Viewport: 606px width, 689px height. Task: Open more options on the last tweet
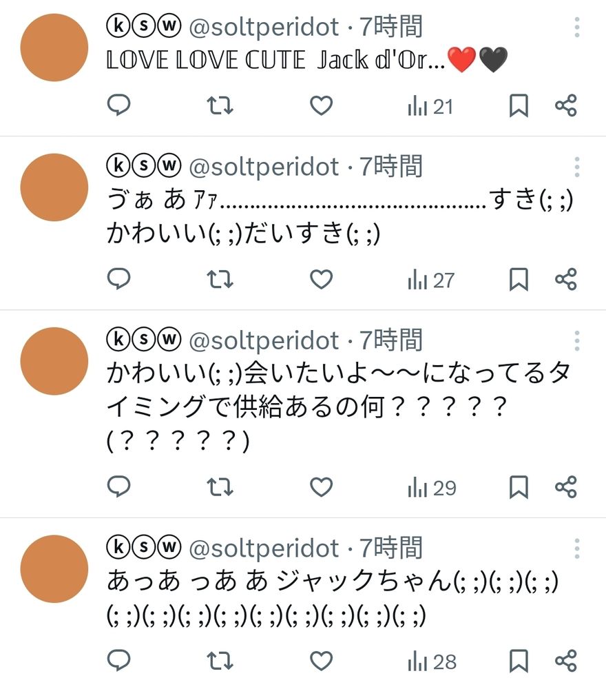click(578, 548)
